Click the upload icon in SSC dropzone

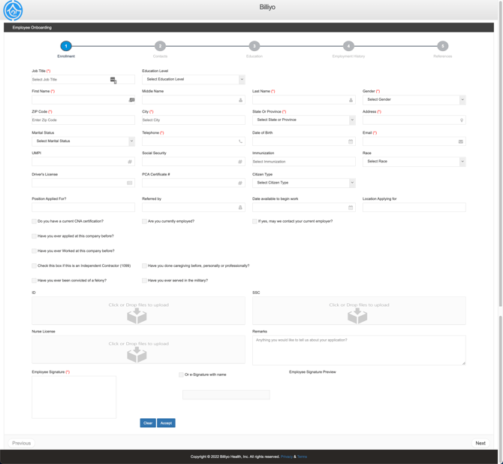pyautogui.click(x=358, y=316)
